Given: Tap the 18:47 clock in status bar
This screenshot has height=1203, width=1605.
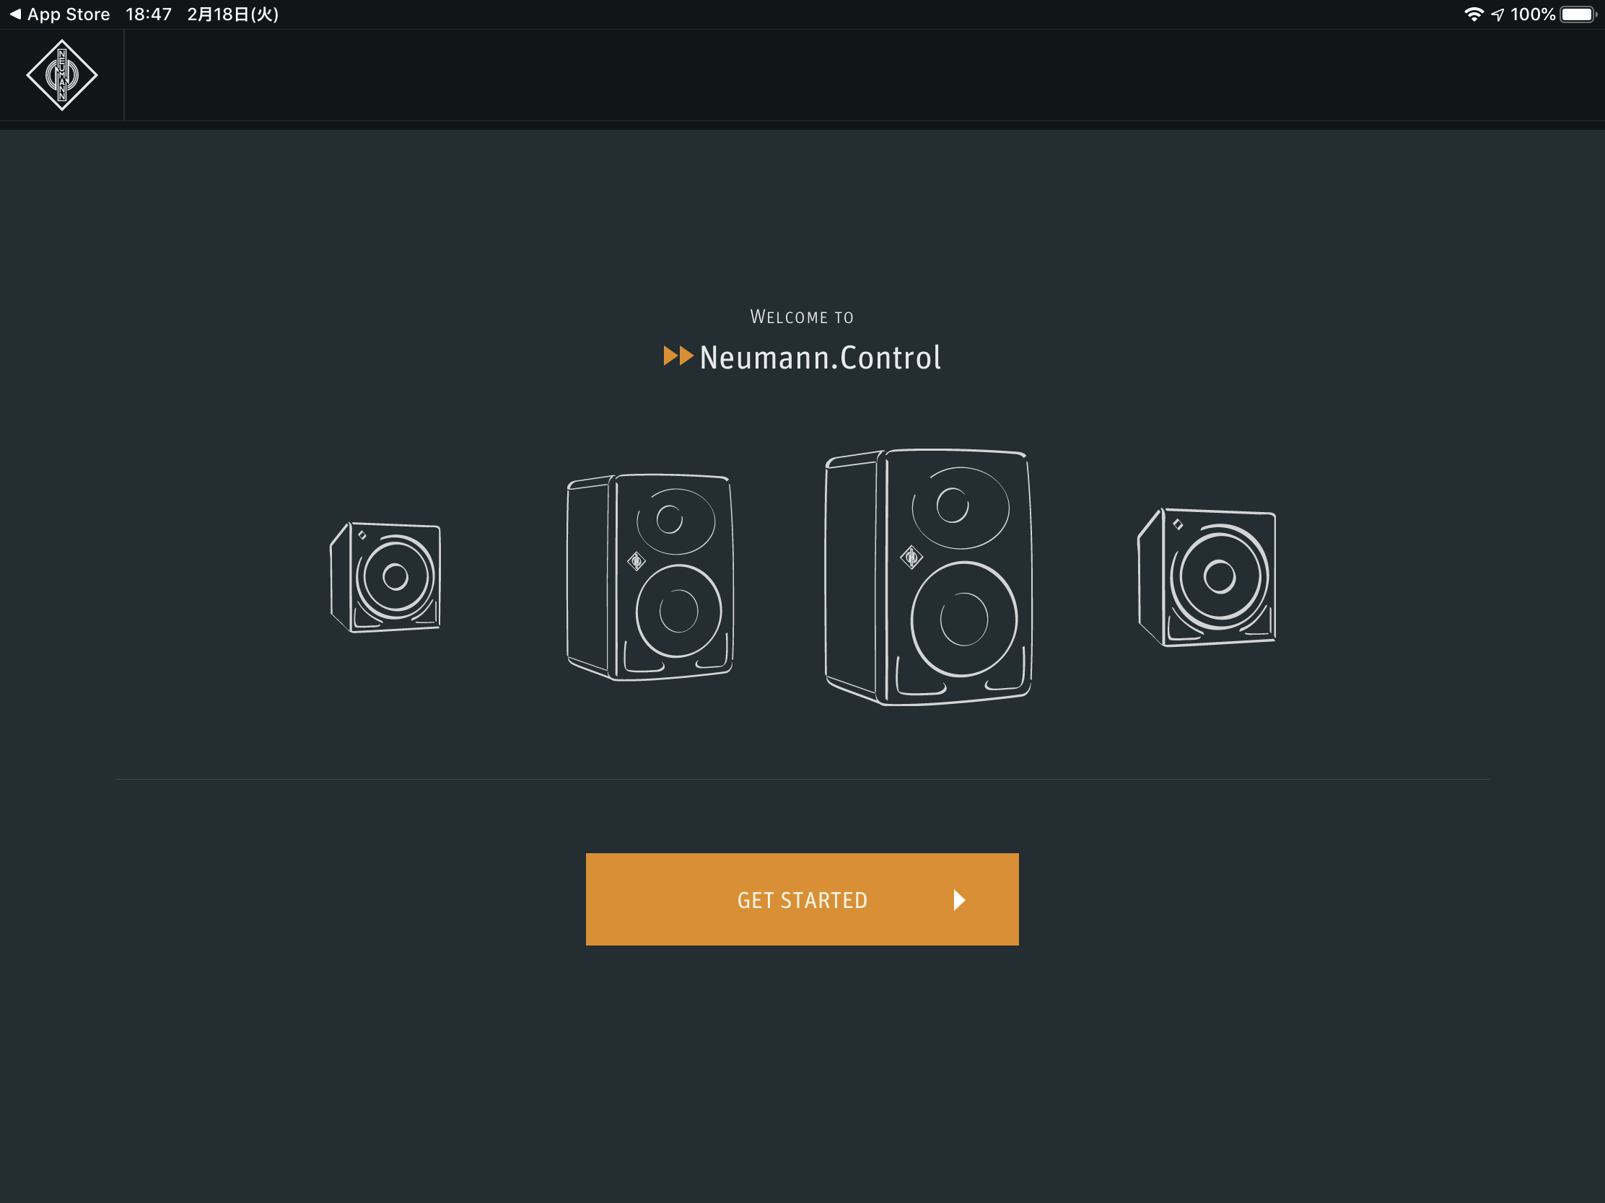Looking at the screenshot, I should 149,14.
